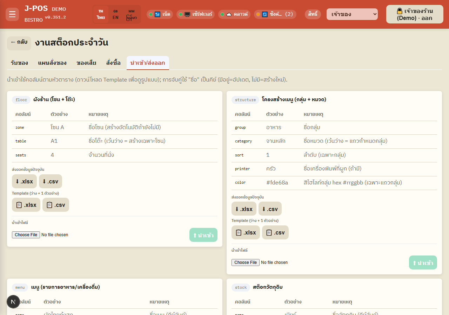Click the sync status pill showing (2)
The height and width of the screenshot is (315, 449).
[x=275, y=14]
